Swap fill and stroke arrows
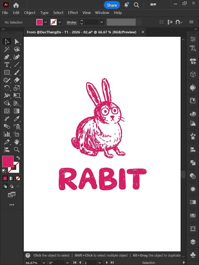Viewport: 199px width, 265px height. [18, 158]
